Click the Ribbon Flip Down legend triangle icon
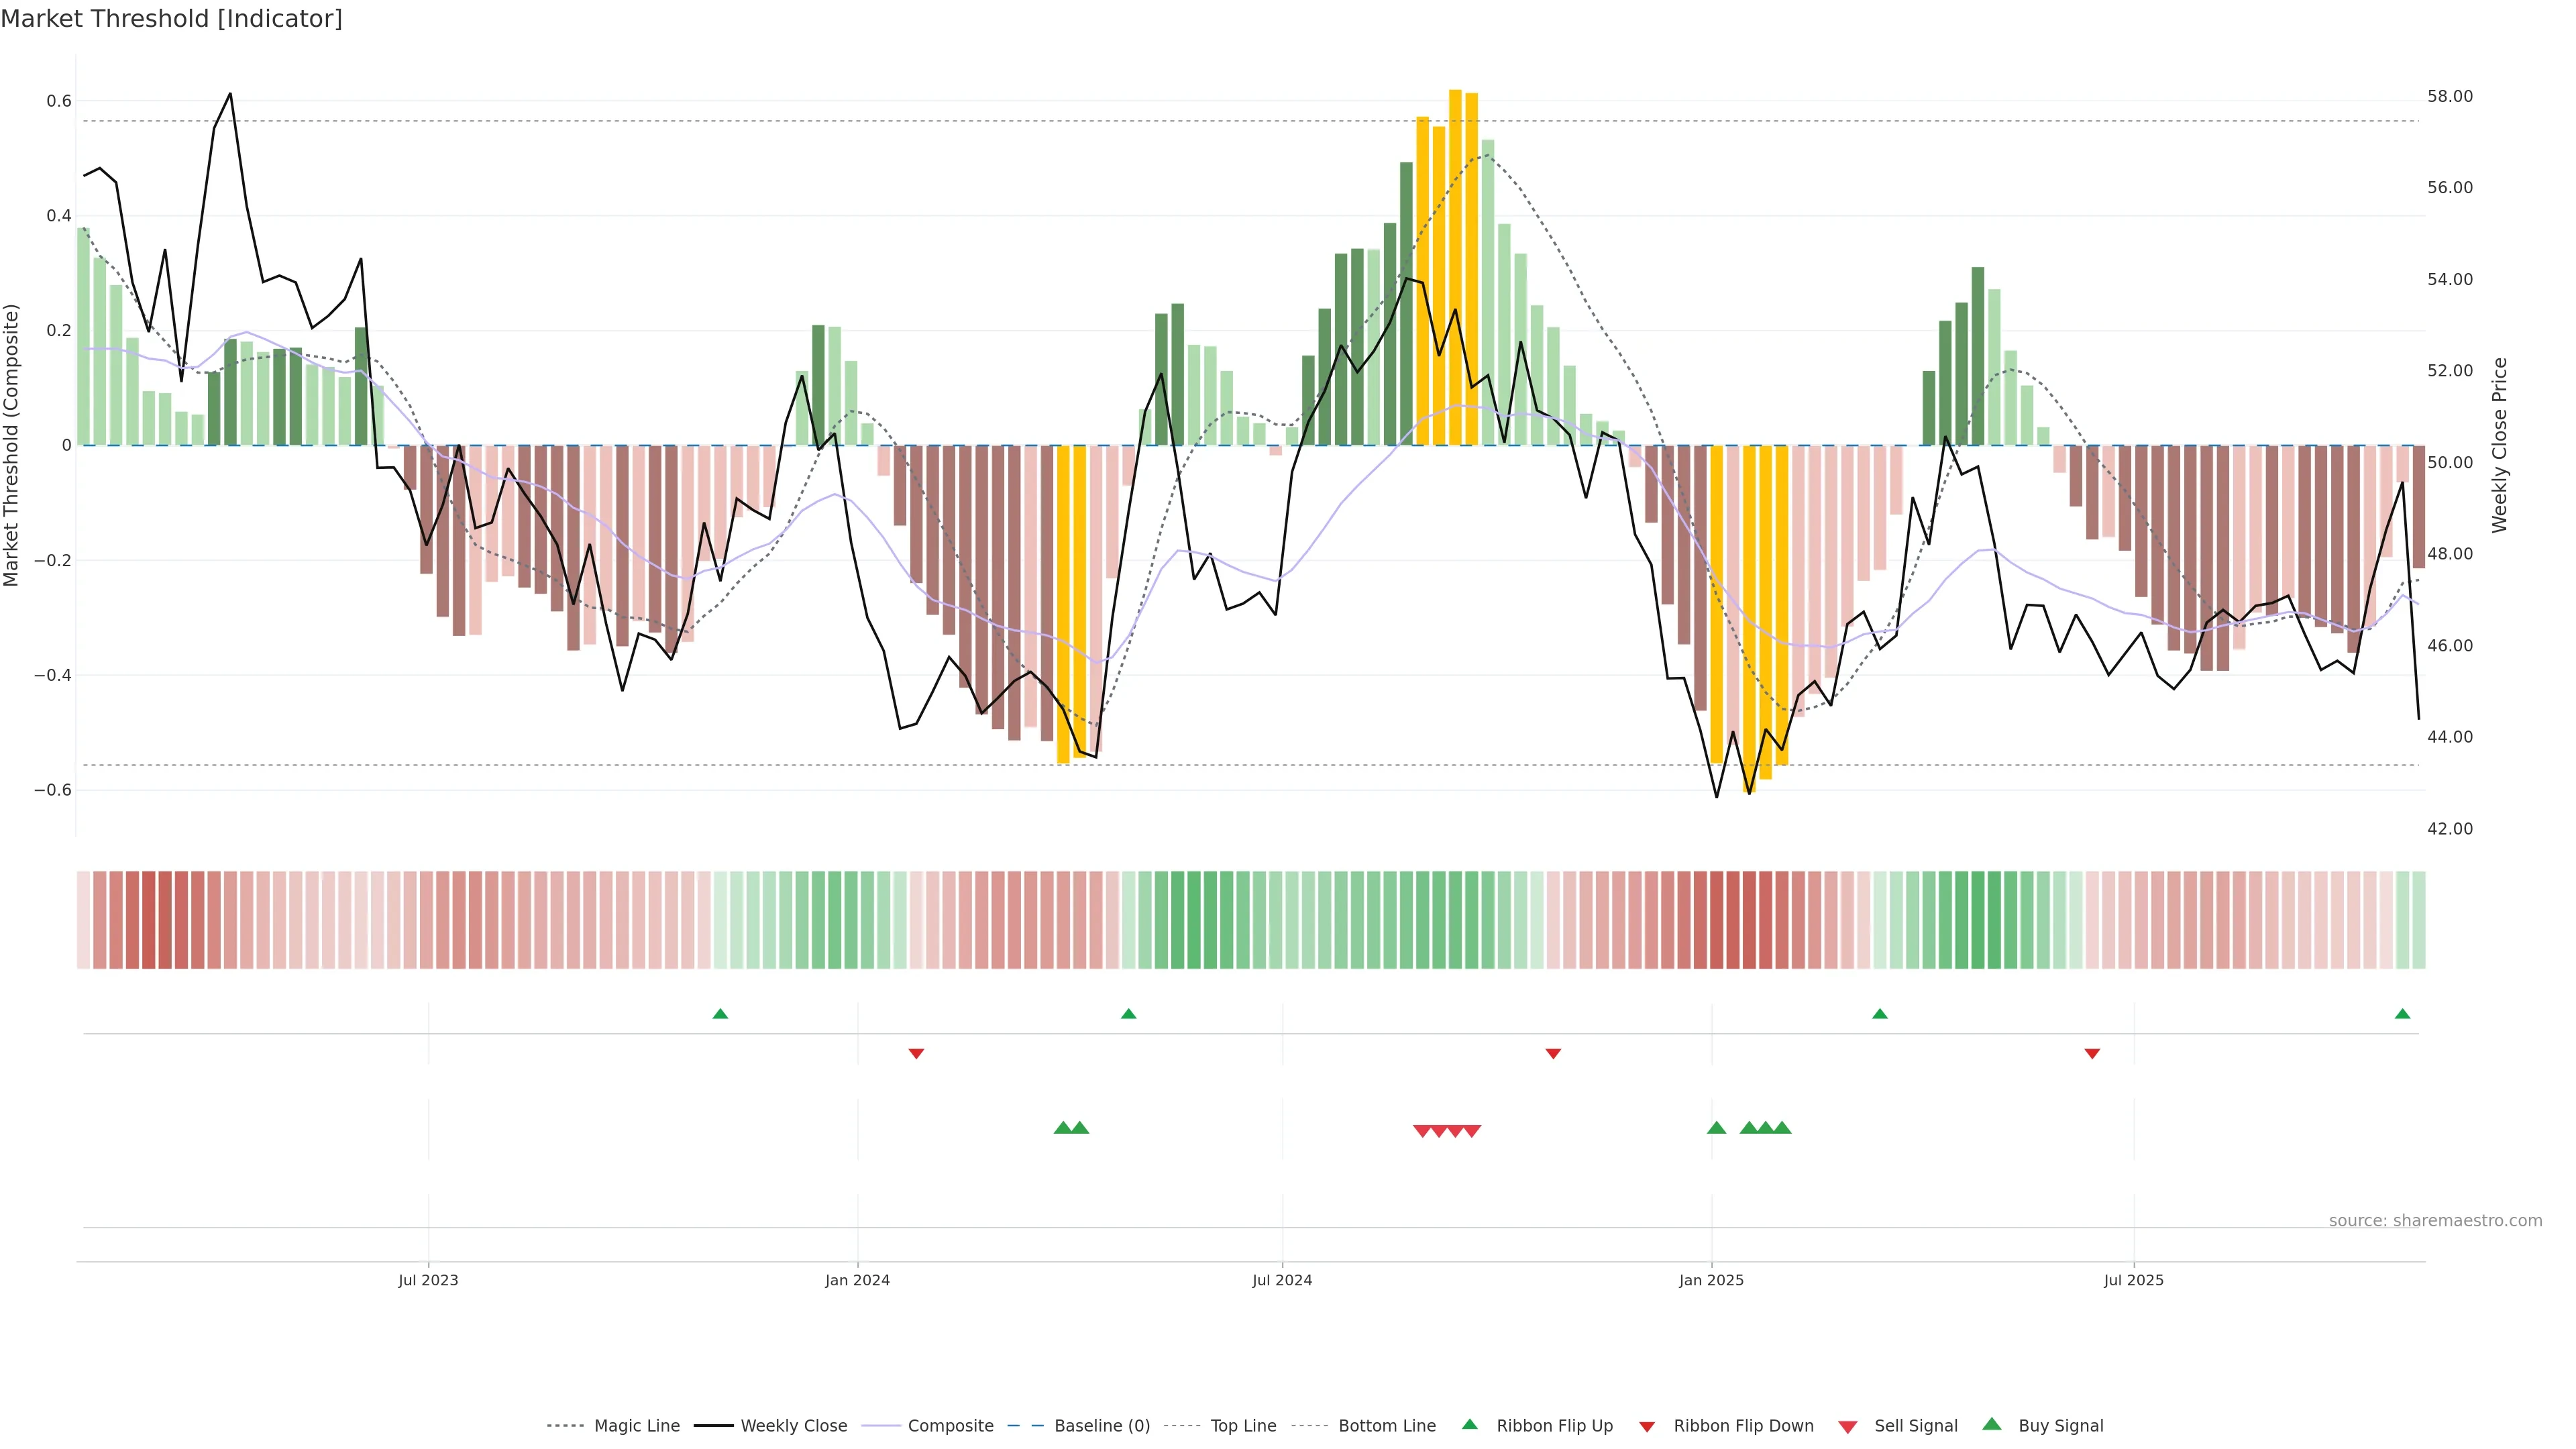The image size is (2576, 1449). (x=1647, y=1427)
